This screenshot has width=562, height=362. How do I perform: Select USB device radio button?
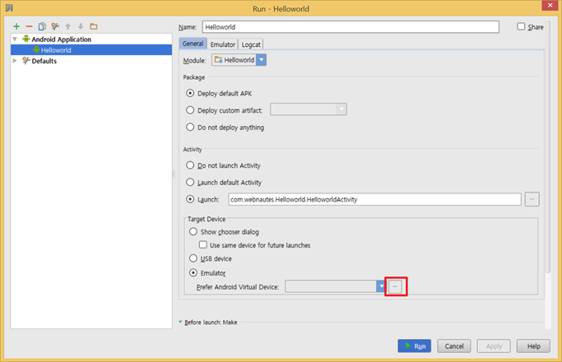point(193,258)
